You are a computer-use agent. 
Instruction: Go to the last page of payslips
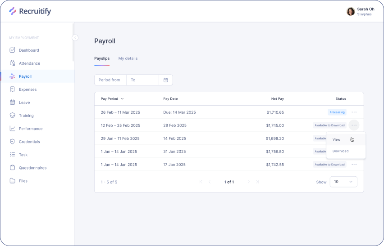click(257, 182)
